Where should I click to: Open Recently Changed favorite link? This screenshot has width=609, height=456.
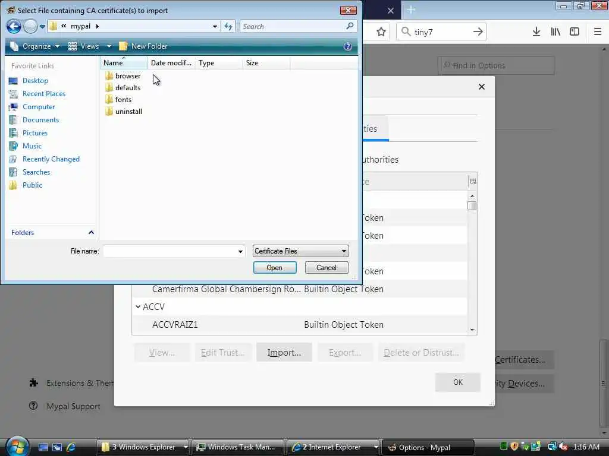51,159
